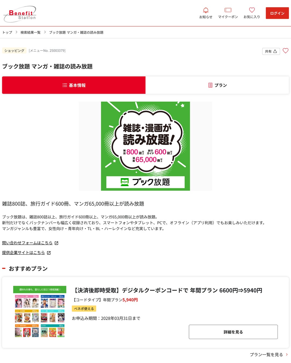Click the 詳細を見る button
Viewport: 291px width, 363px height.
[x=233, y=332]
